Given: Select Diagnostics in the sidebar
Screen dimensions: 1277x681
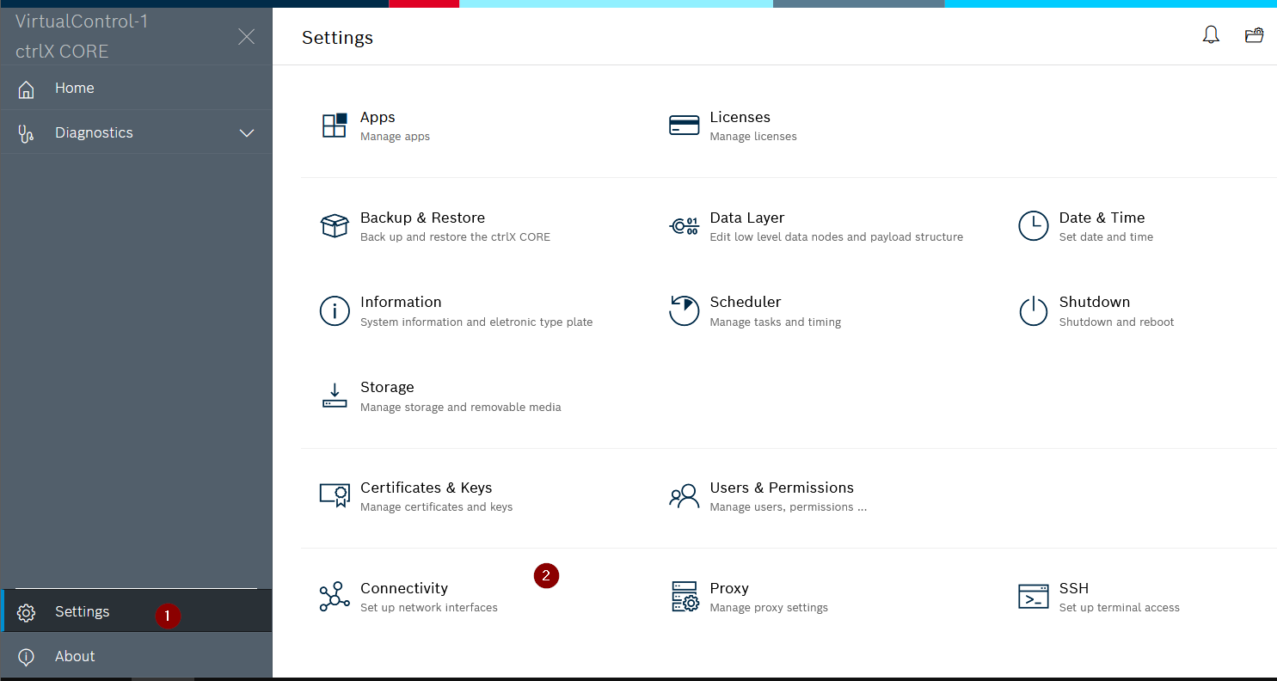Looking at the screenshot, I should 136,132.
